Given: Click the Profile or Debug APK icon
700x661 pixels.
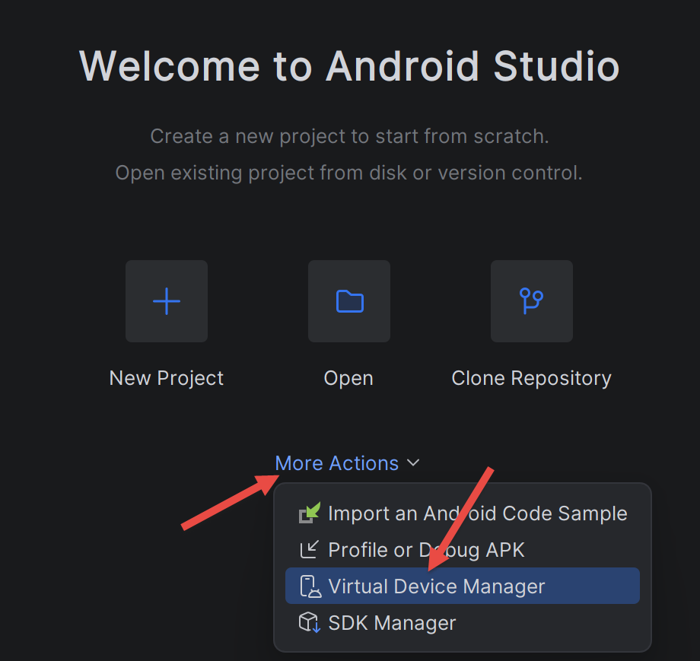Looking at the screenshot, I should [x=310, y=549].
